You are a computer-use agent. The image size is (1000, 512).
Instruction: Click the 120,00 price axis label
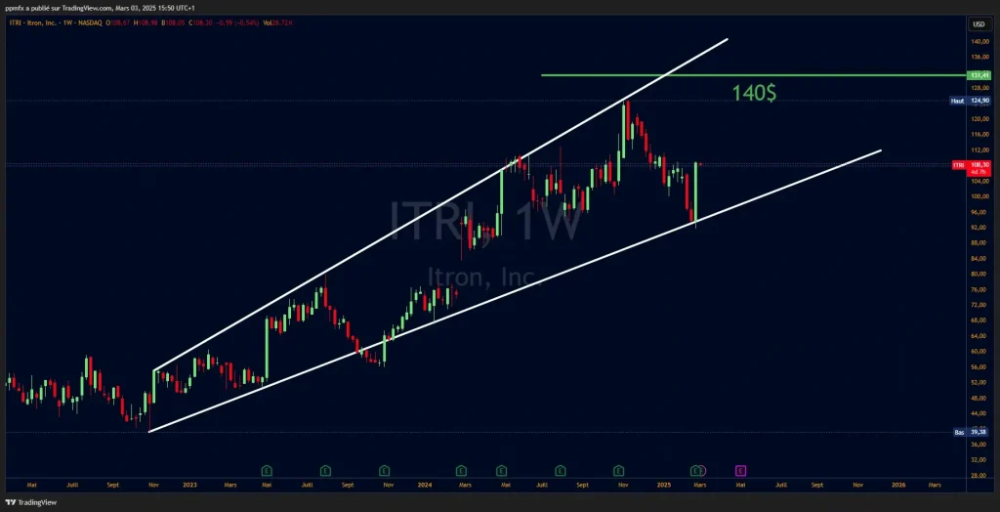(x=979, y=119)
